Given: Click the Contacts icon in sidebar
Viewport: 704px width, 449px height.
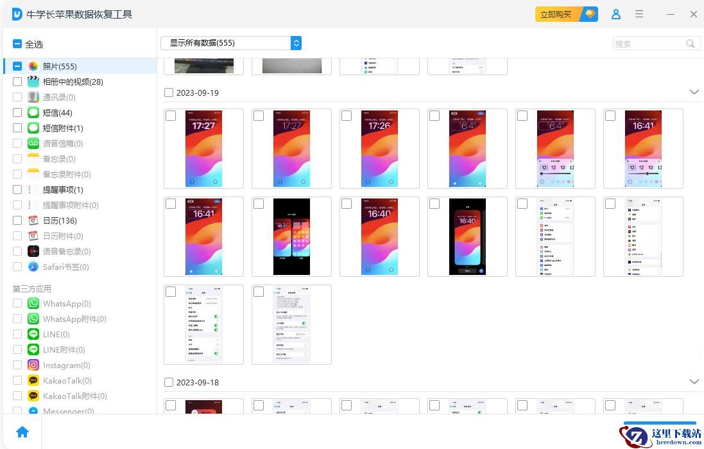Looking at the screenshot, I should 33,97.
